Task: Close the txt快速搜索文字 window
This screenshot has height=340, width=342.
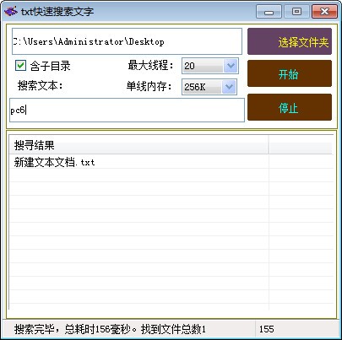Action: [x=324, y=12]
